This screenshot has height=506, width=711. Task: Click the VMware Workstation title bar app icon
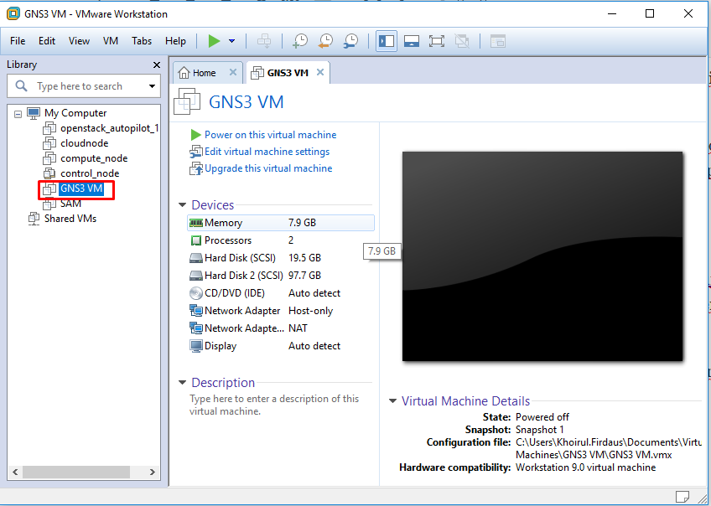point(13,14)
